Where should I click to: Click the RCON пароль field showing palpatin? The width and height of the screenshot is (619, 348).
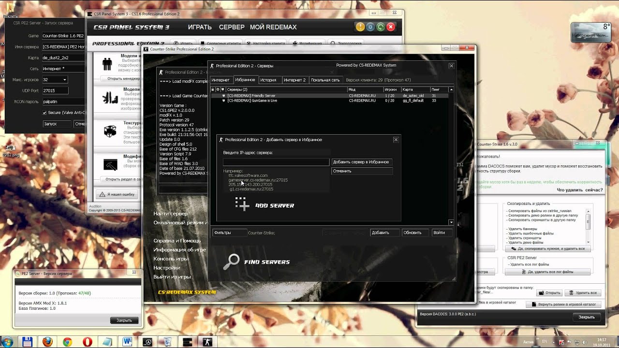(63, 101)
